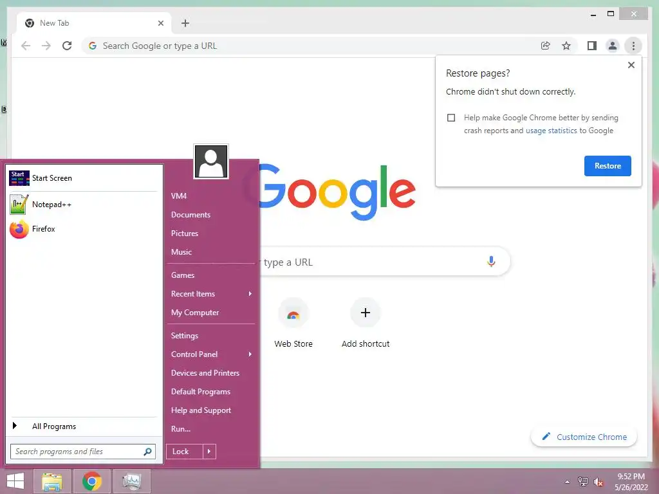Screen dimensions: 659x494
Task: Open Music from start menu
Action: coord(181,252)
